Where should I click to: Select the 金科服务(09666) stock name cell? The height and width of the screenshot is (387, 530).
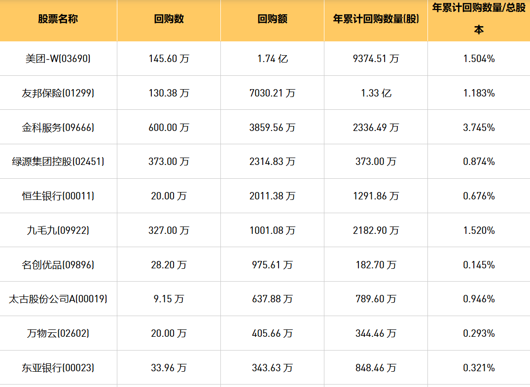click(x=58, y=128)
